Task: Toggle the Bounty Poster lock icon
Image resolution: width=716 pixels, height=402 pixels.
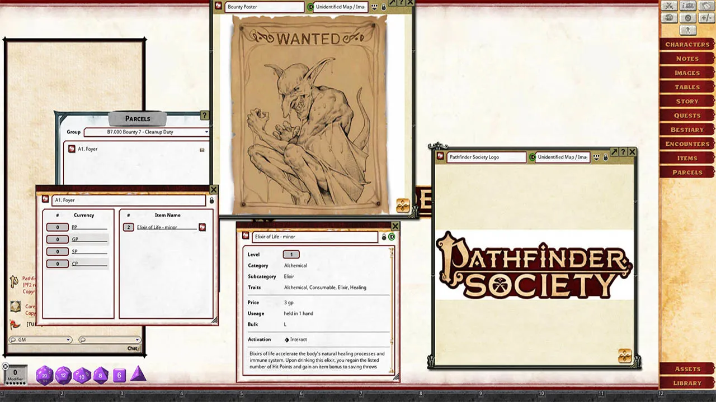Action: [383, 7]
